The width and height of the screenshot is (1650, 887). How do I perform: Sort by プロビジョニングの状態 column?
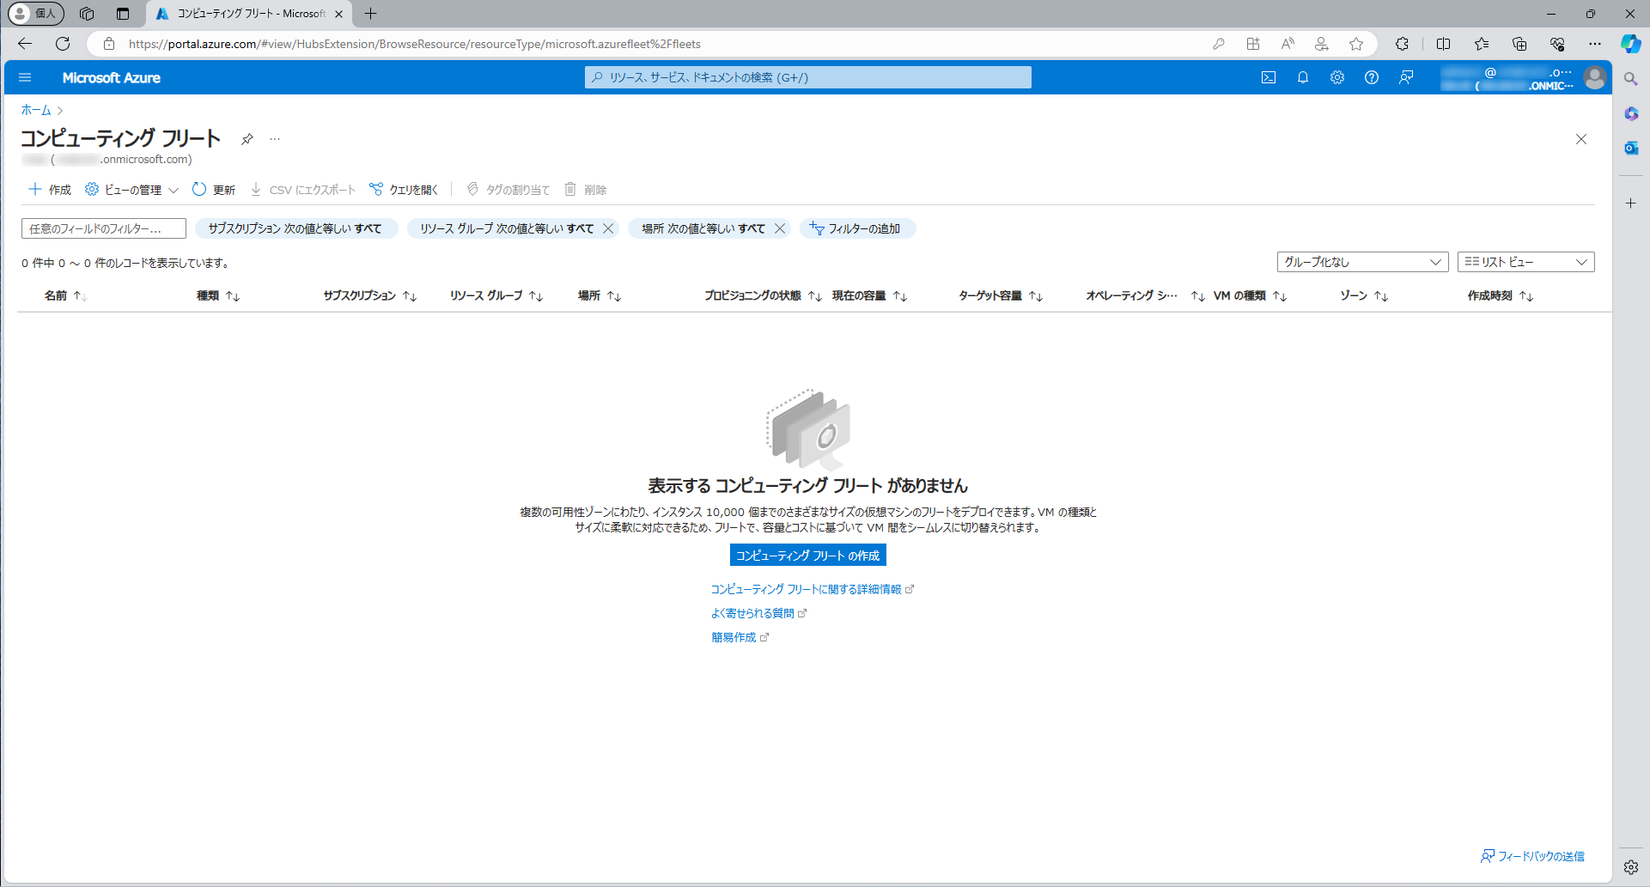tap(764, 295)
